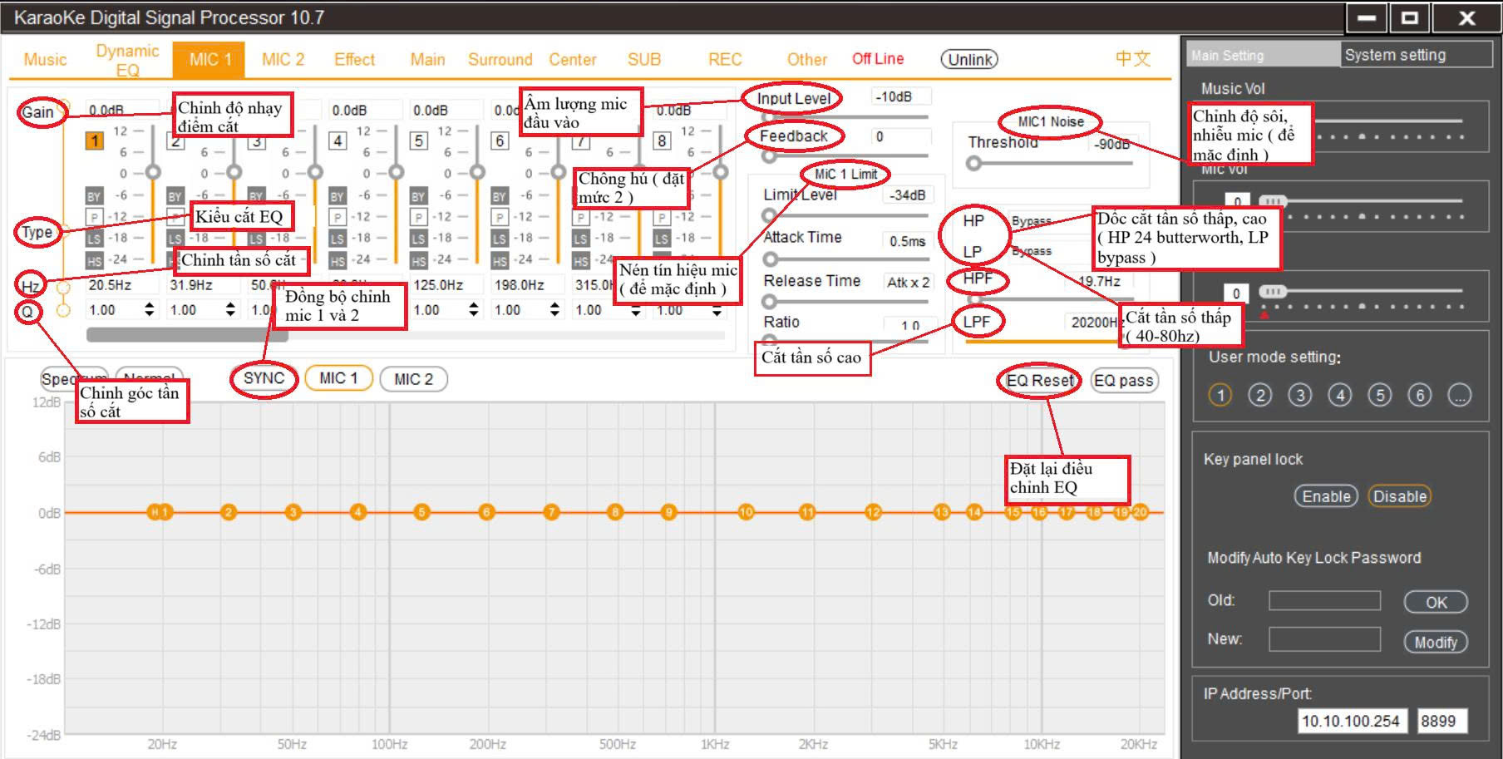
Task: Click EQ node 3 on the graph
Action: [x=293, y=512]
